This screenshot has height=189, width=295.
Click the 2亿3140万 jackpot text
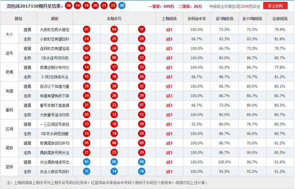tap(243, 7)
